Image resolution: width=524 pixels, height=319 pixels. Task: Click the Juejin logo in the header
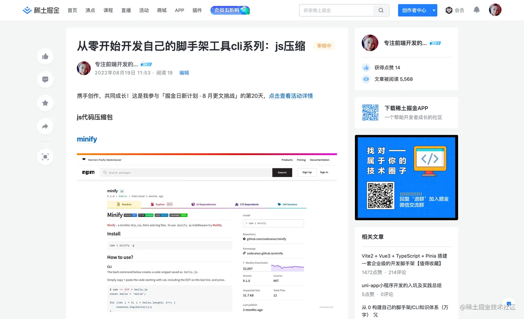41,10
